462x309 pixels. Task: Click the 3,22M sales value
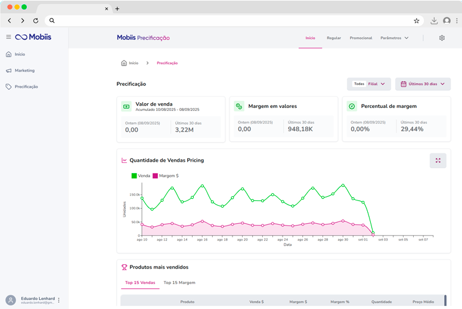pos(184,129)
